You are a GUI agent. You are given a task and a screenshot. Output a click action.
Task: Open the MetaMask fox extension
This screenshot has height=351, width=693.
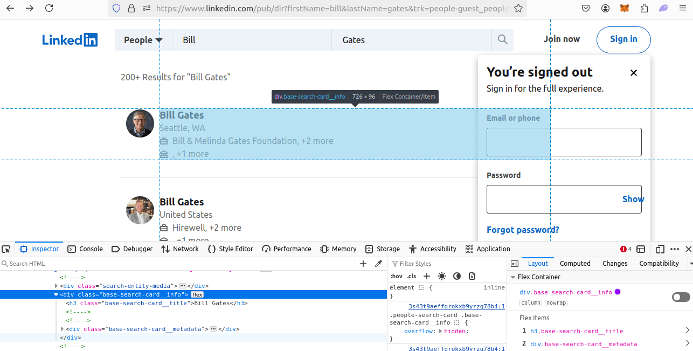point(625,8)
